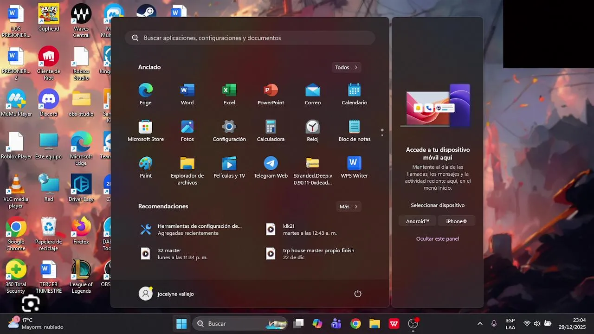Screen dimensions: 594x334
Task: Click the power button icon
Action: coord(358,294)
